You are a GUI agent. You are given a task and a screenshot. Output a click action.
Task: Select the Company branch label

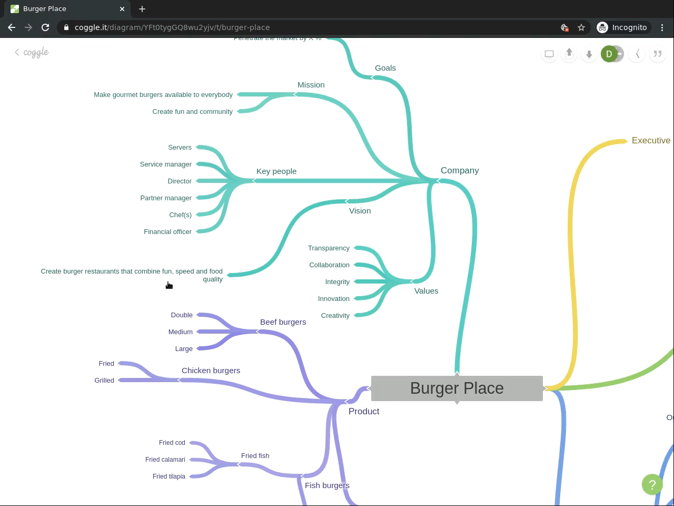[460, 171]
